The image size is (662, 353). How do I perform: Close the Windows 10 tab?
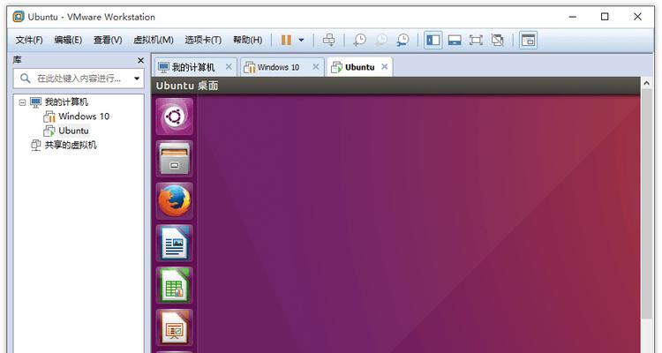pyautogui.click(x=315, y=67)
